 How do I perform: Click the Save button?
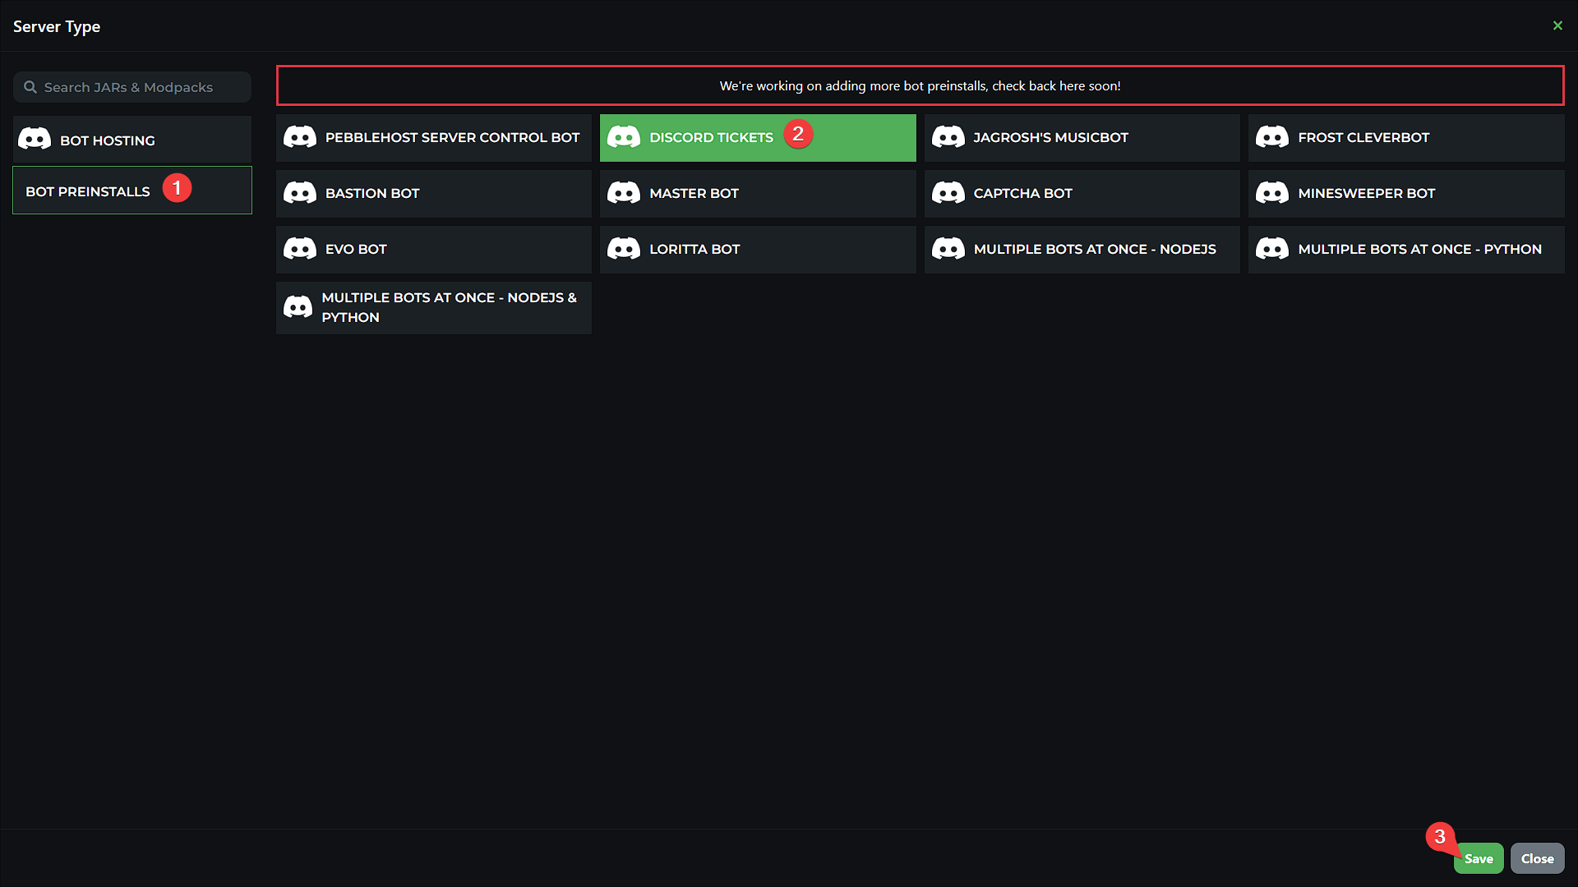coord(1479,857)
